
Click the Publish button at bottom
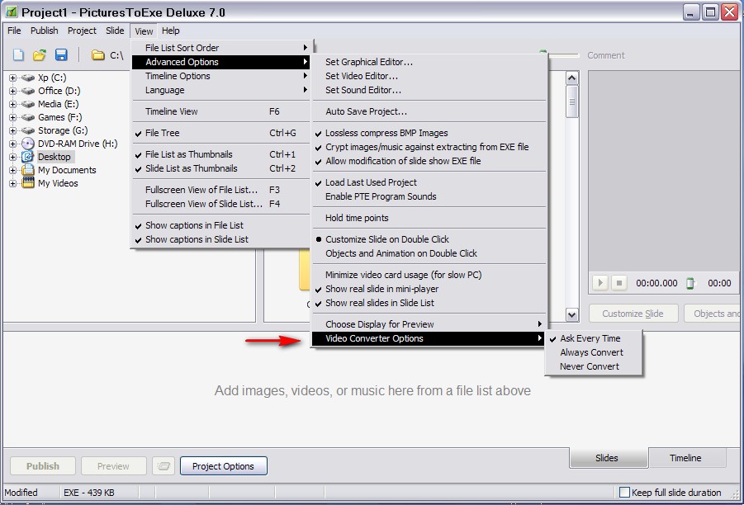pyautogui.click(x=43, y=466)
